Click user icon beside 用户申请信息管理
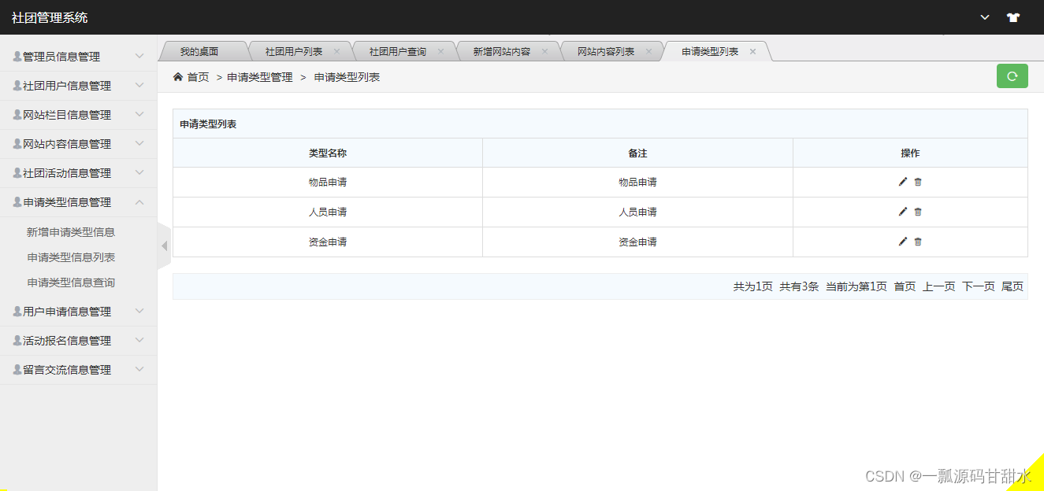 17,312
